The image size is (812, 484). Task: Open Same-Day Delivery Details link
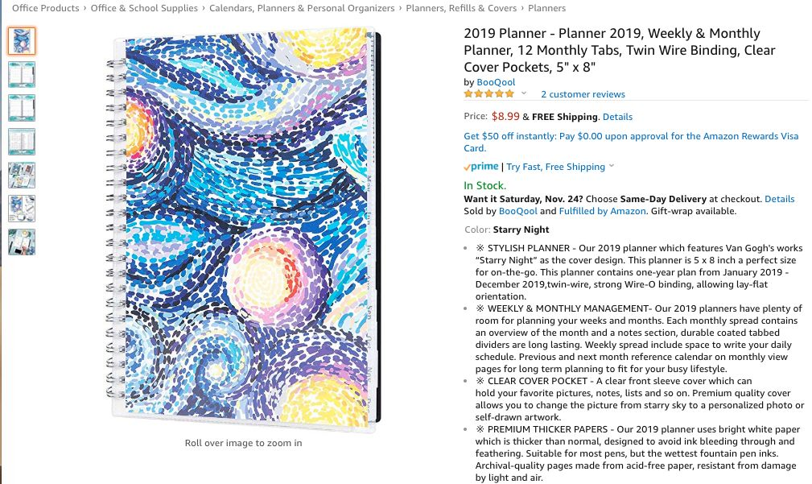pyautogui.click(x=779, y=199)
